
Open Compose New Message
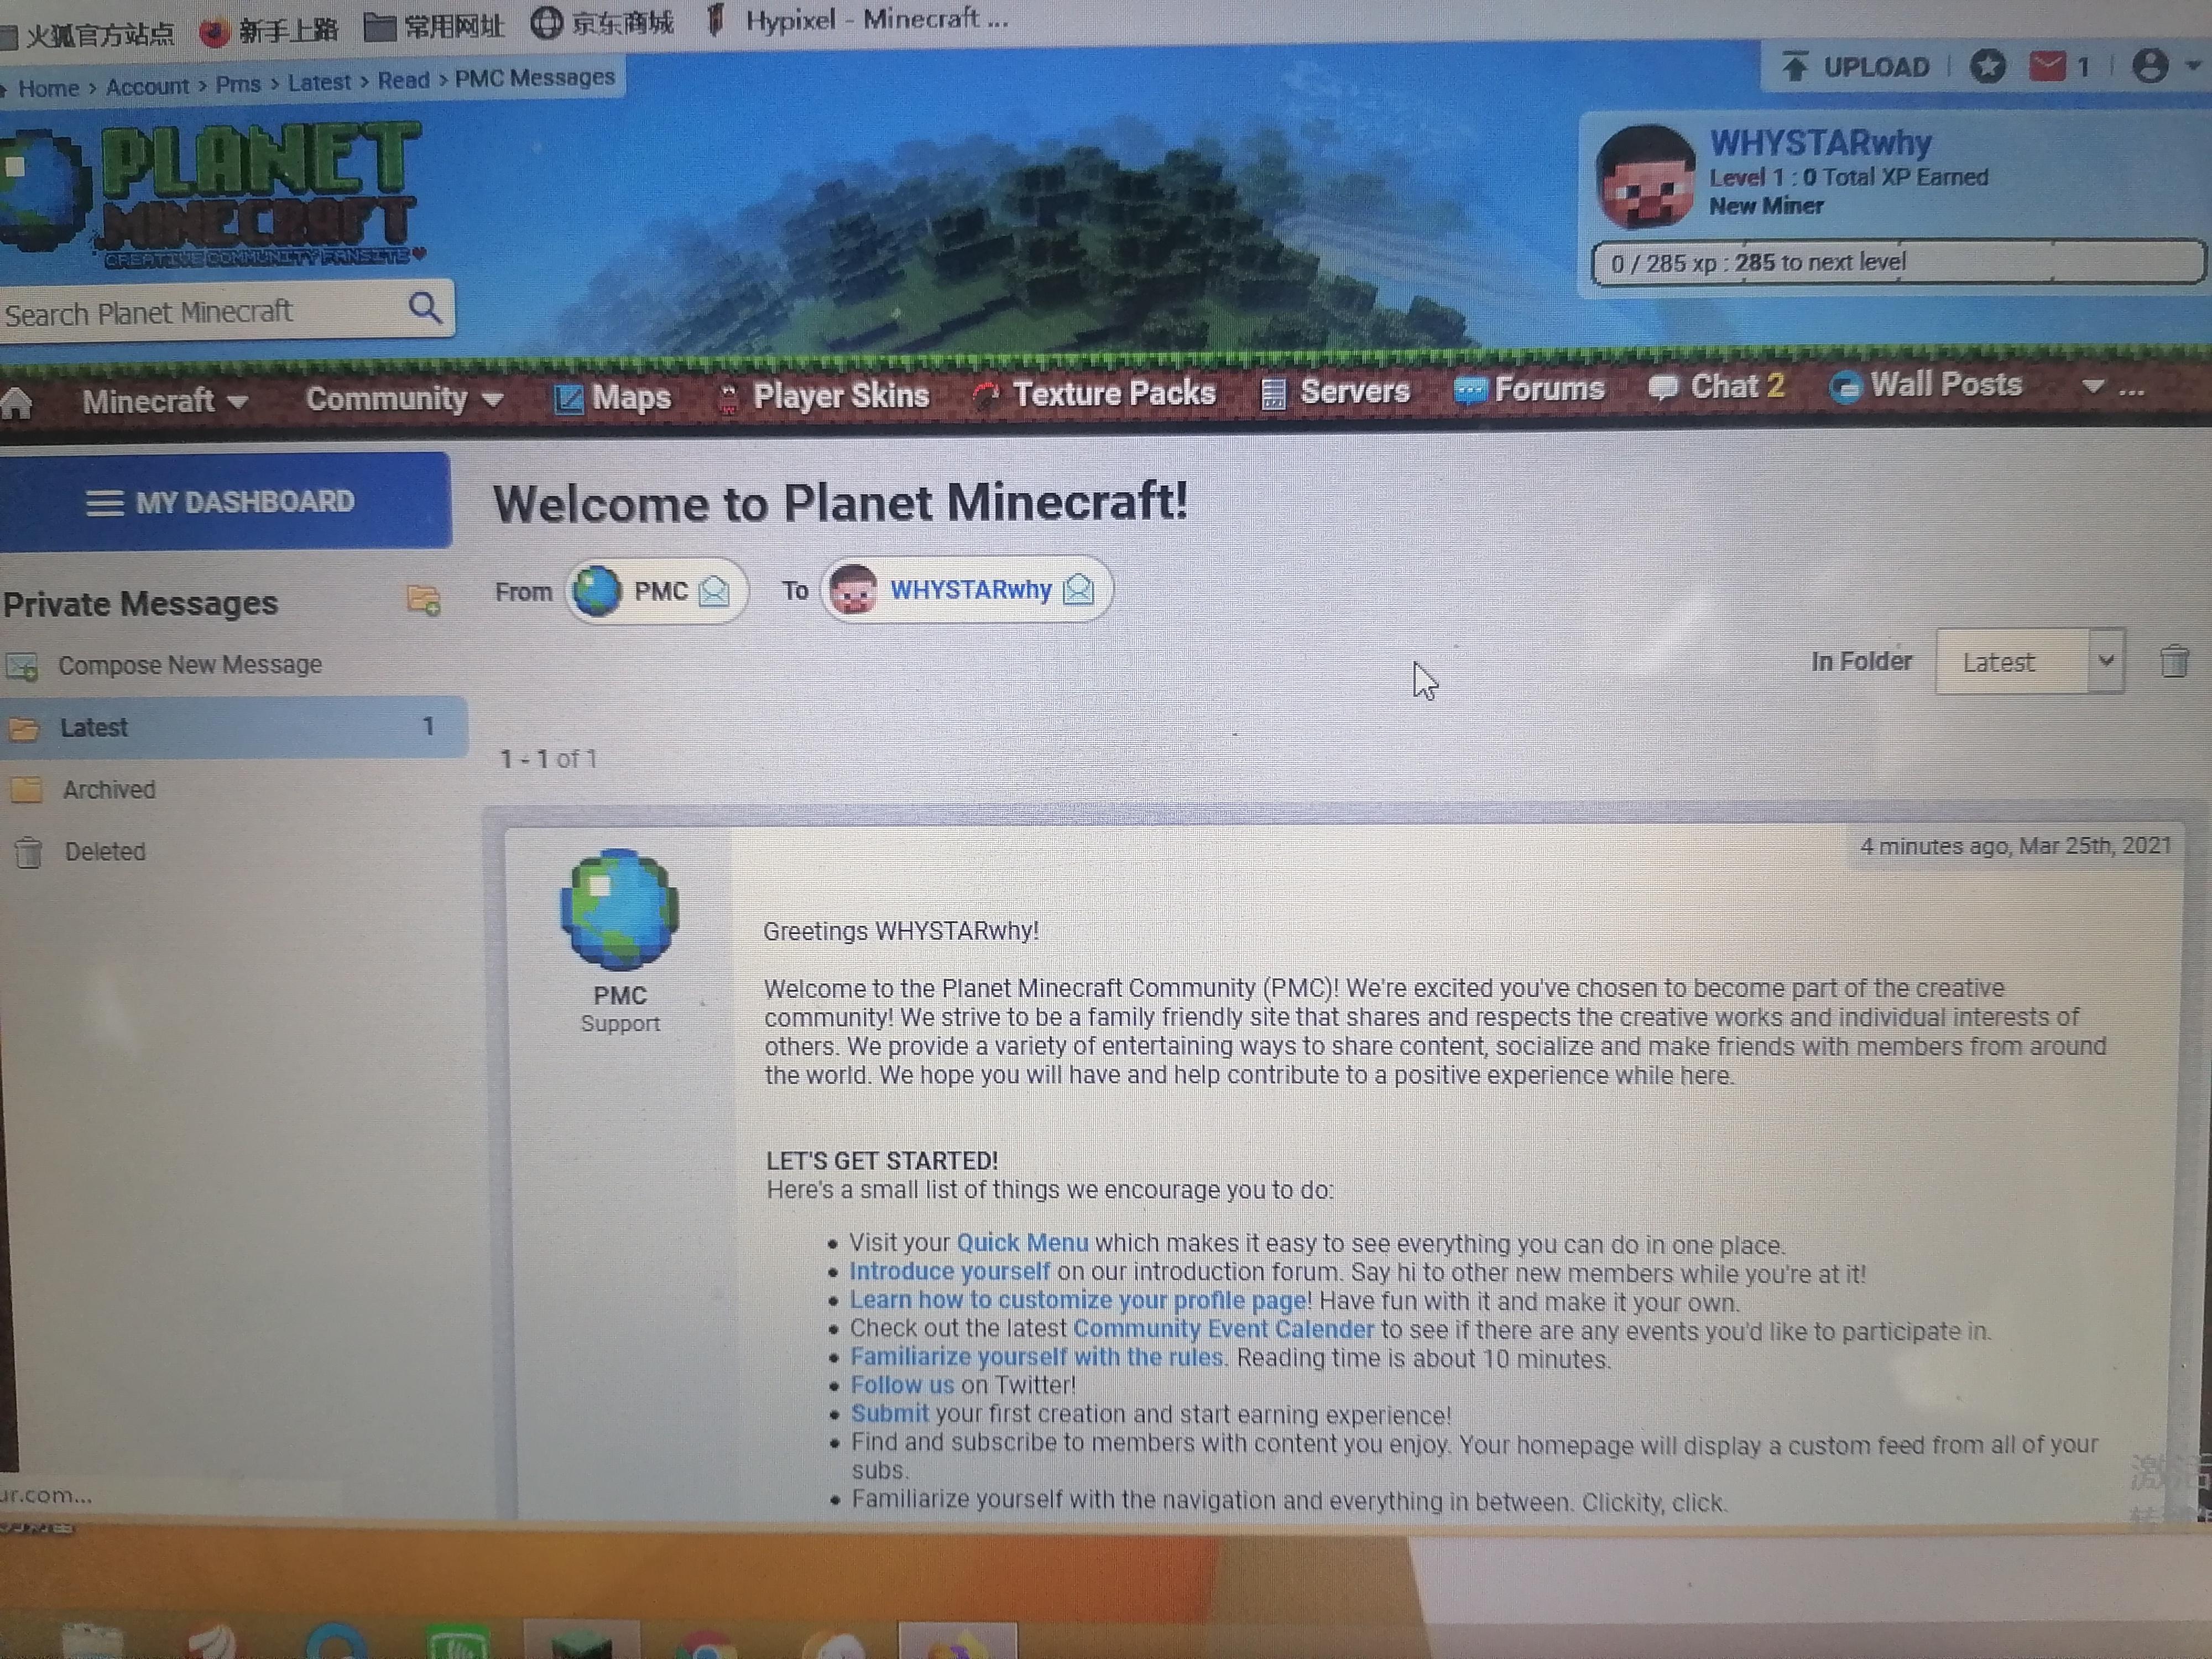[x=189, y=665]
